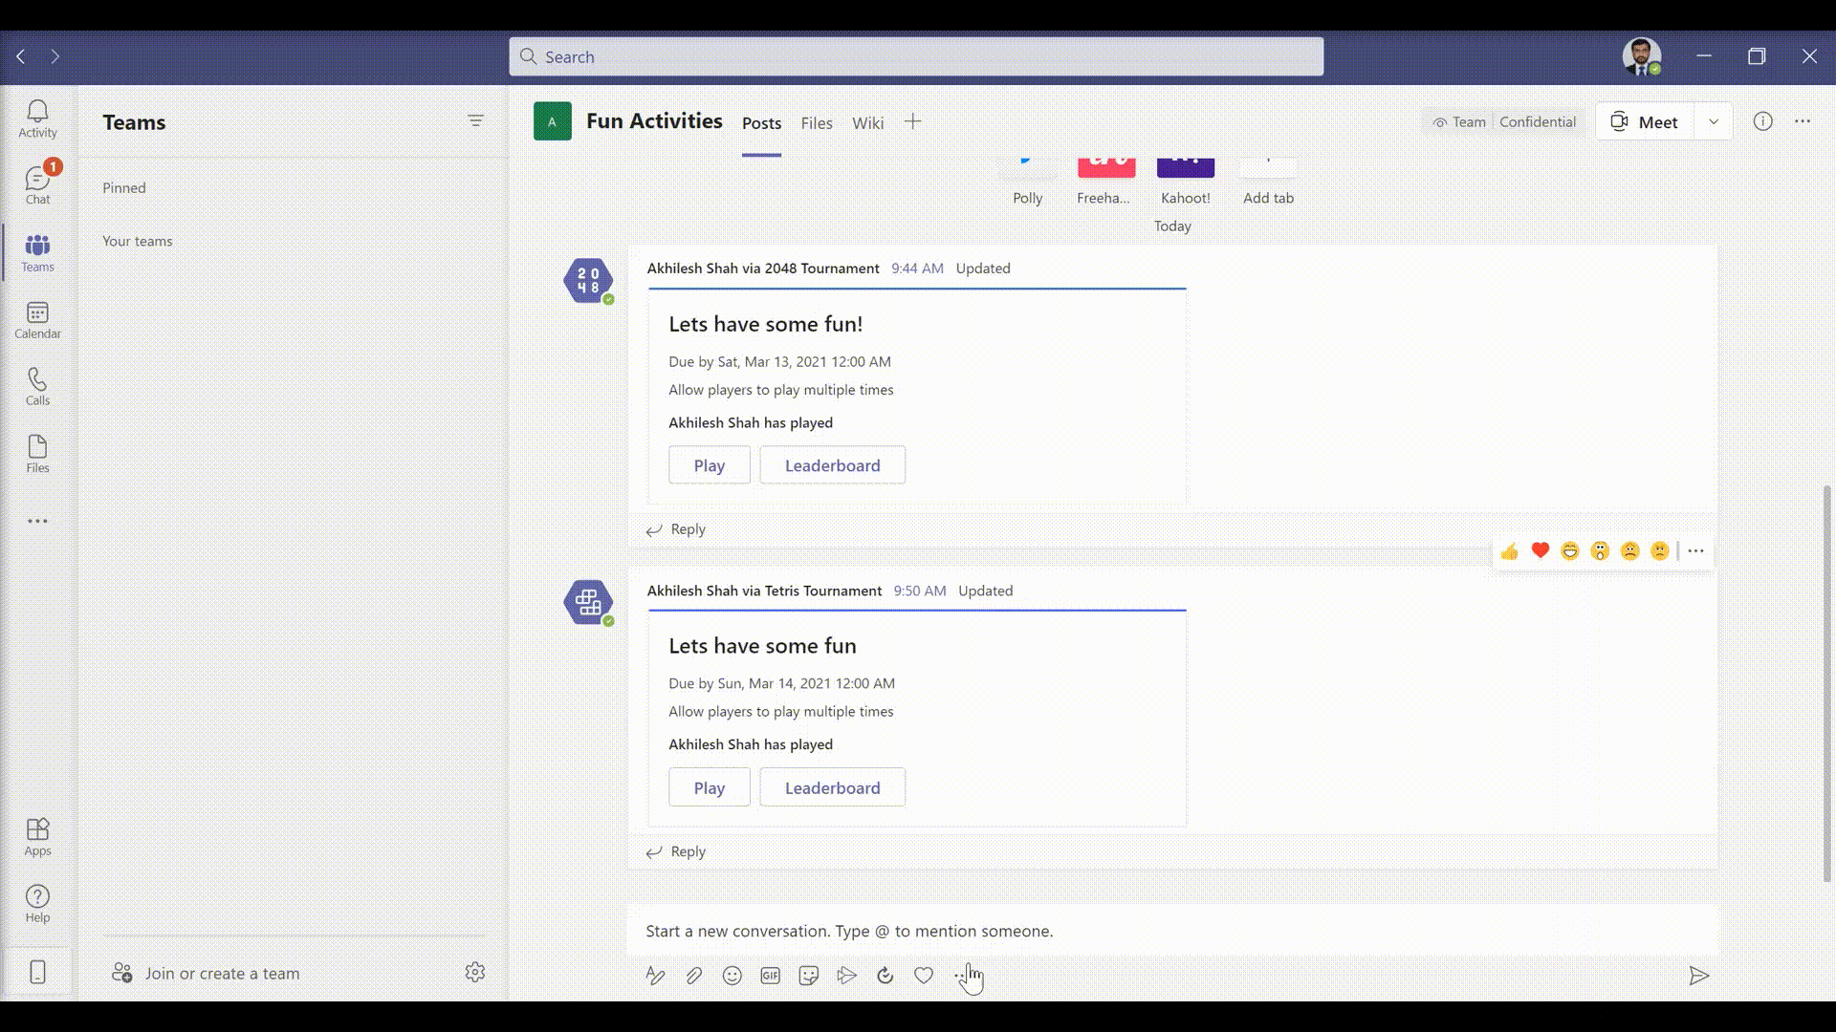The width and height of the screenshot is (1836, 1032).
Task: Open Files in sidebar
Action: click(37, 454)
